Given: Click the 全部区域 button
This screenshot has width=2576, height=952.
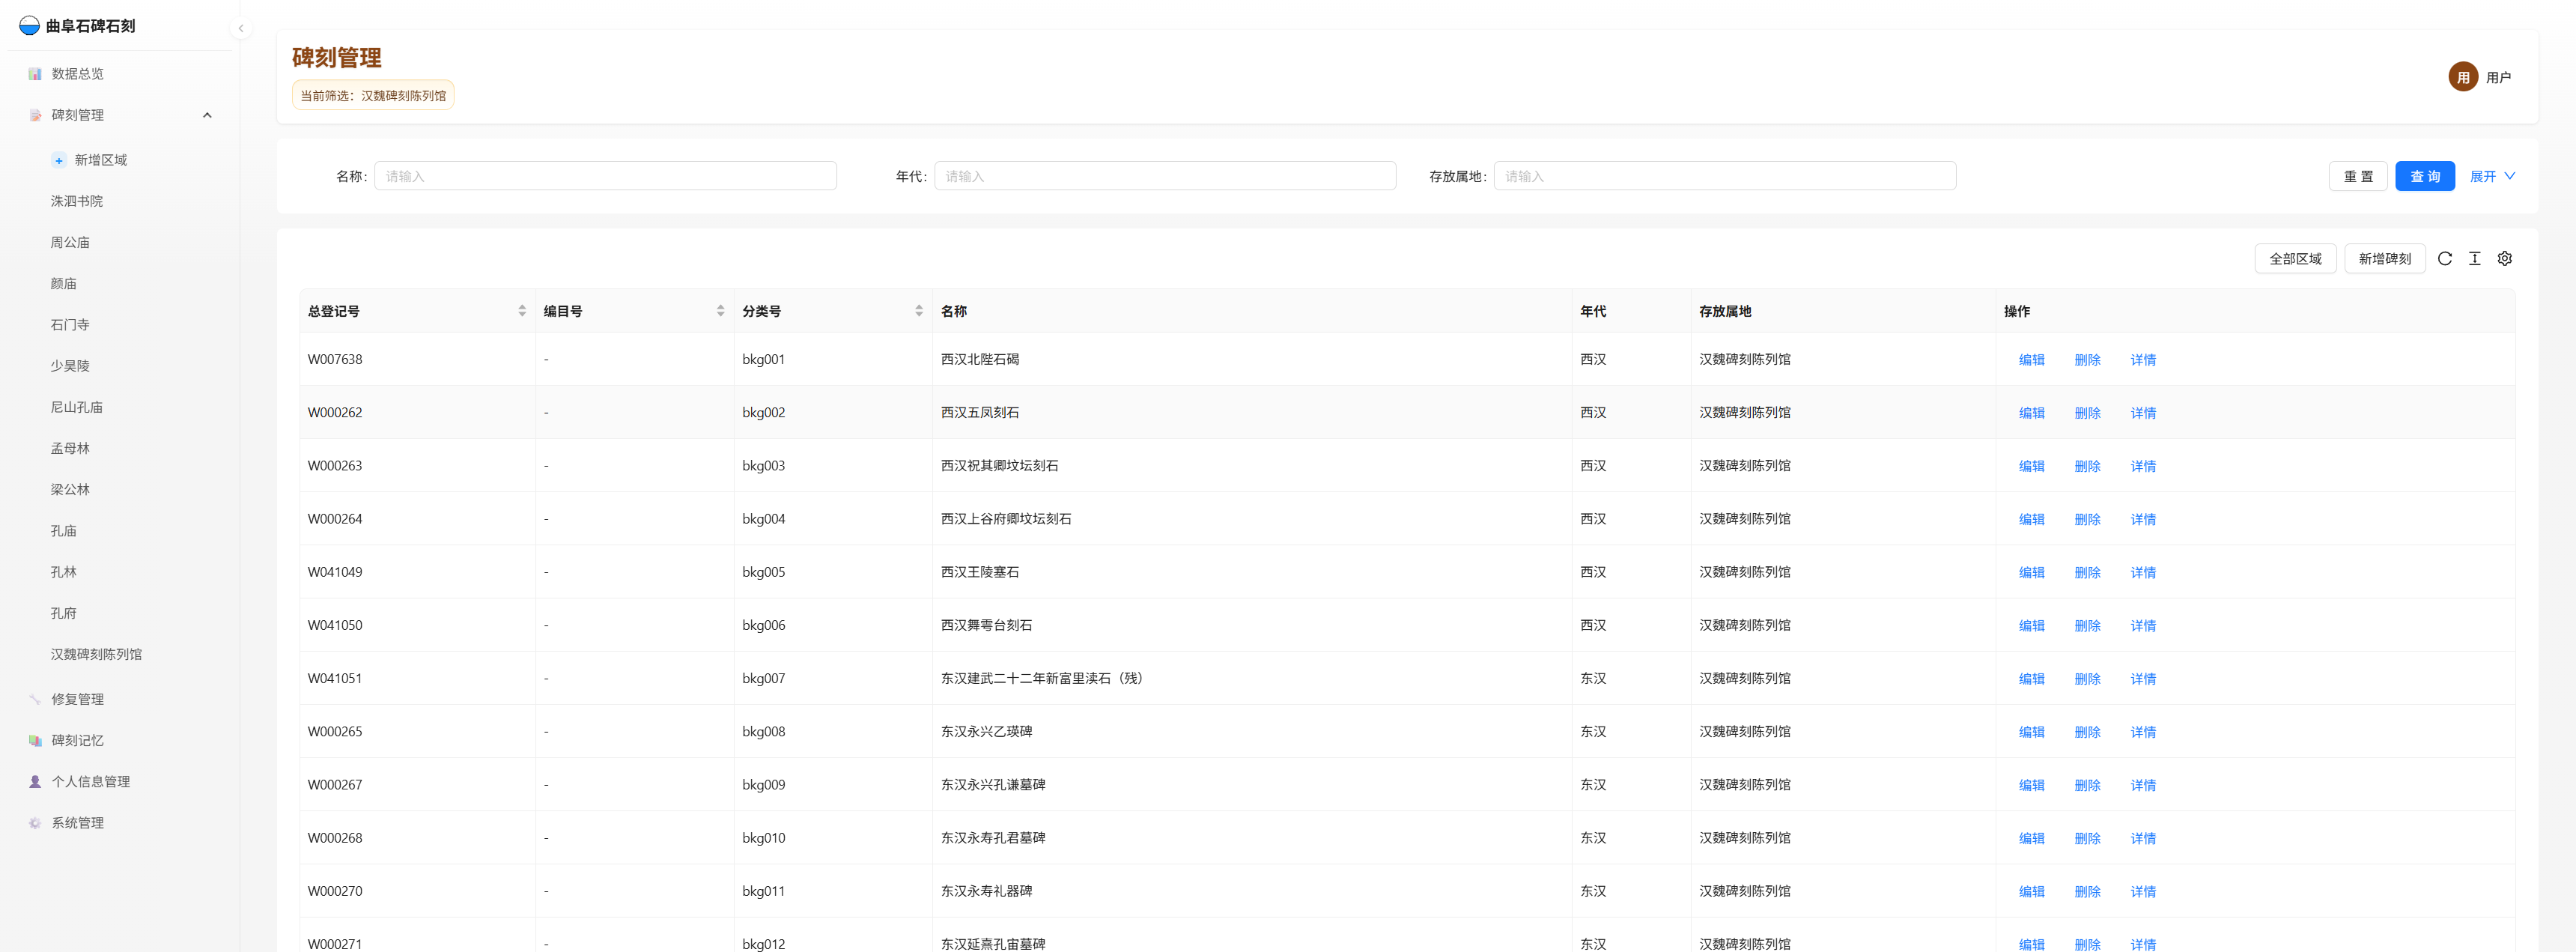Looking at the screenshot, I should [2295, 259].
